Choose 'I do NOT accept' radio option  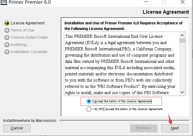click(x=89, y=109)
